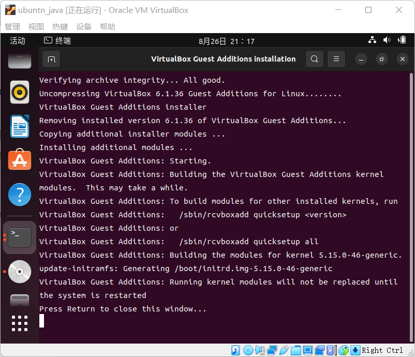Open Ubuntu Software from the dock

coord(20,159)
